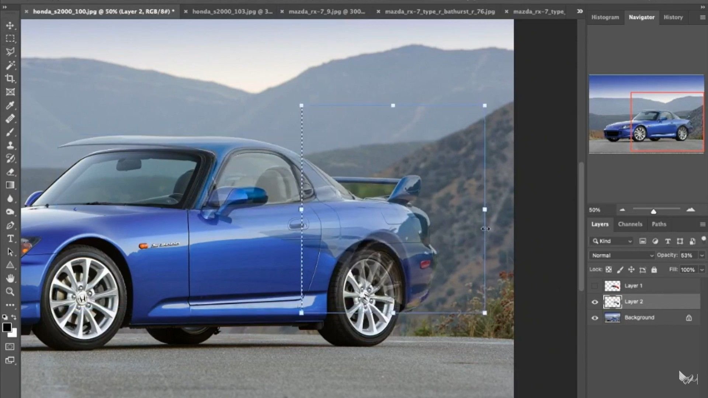Select the Rectangular Marquee tool
This screenshot has height=398, width=708.
pos(10,38)
